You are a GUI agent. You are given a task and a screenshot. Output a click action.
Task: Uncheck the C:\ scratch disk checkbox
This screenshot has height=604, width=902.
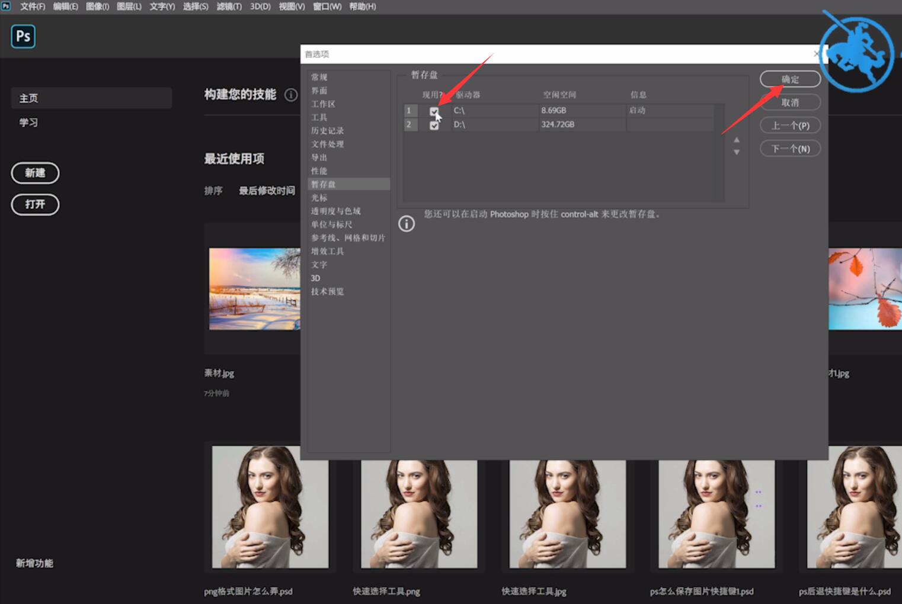pos(434,111)
